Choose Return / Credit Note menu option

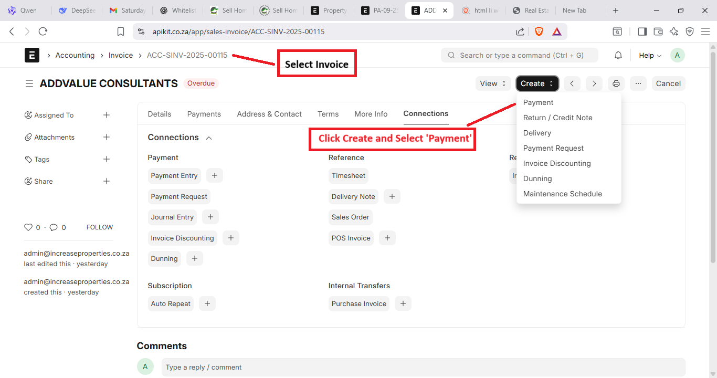coord(557,118)
